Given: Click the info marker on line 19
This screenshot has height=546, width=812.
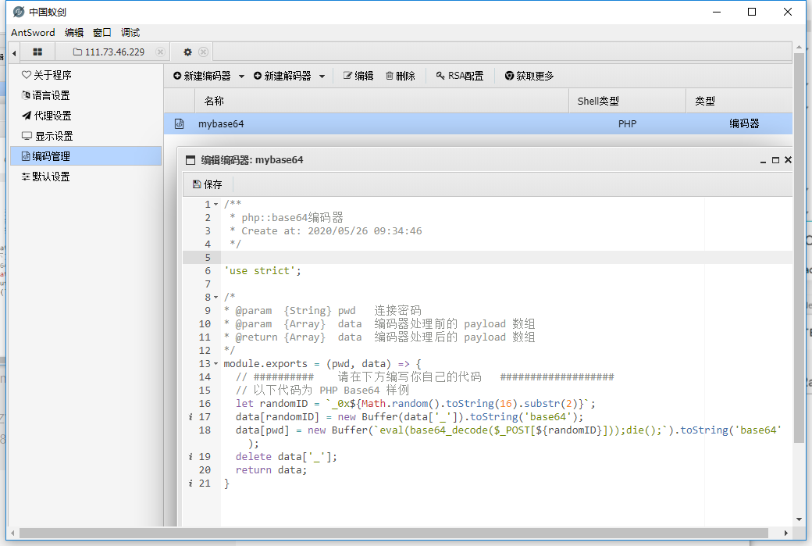Looking at the screenshot, I should pos(190,456).
